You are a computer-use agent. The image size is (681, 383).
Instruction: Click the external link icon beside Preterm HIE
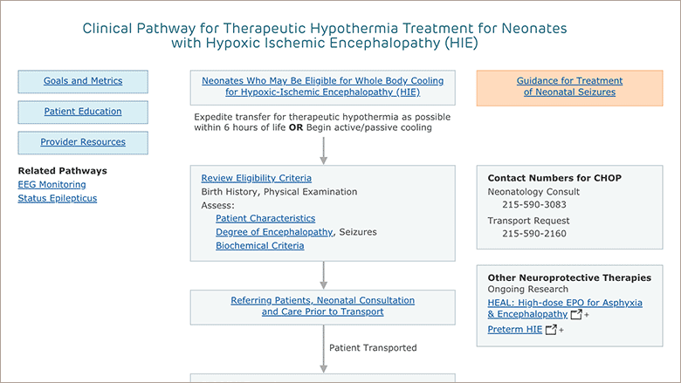(551, 330)
